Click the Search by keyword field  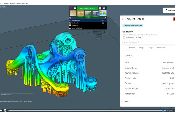pos(149,42)
